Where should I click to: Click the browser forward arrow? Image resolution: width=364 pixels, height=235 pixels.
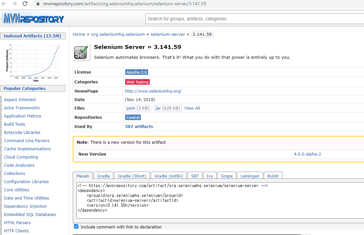(14, 4)
